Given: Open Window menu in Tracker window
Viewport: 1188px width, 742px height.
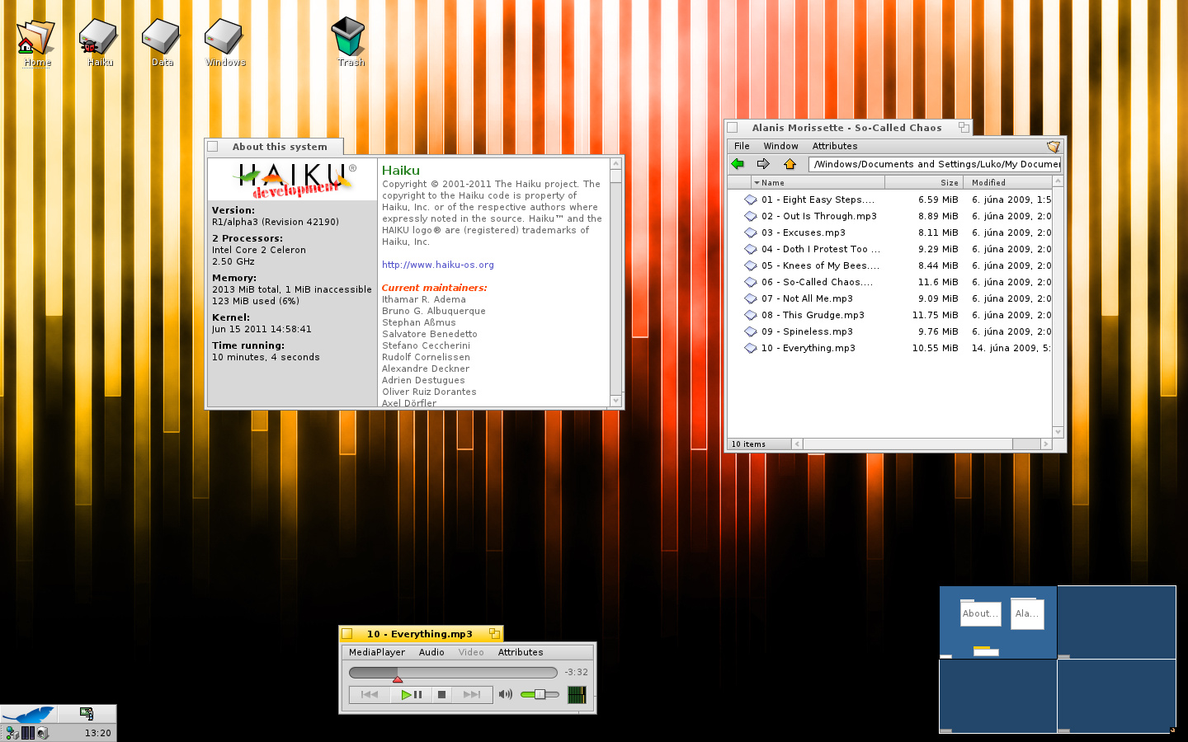Looking at the screenshot, I should coord(780,146).
